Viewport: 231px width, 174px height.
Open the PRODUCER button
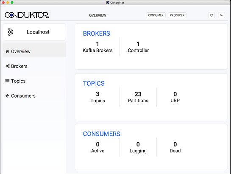pos(177,15)
